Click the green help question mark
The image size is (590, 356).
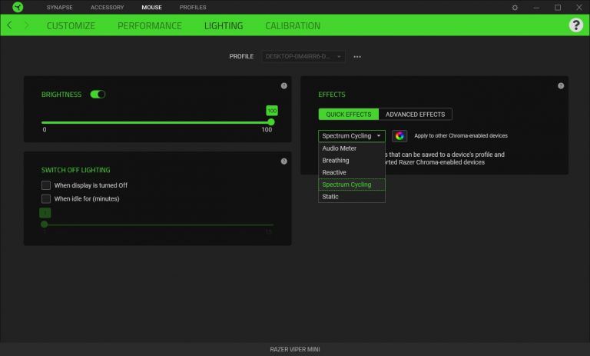click(x=575, y=25)
